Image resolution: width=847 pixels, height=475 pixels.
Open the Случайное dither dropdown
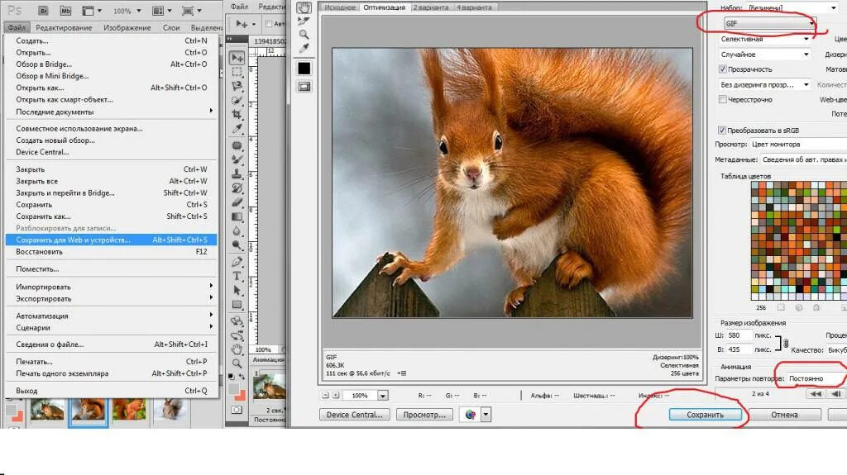763,54
